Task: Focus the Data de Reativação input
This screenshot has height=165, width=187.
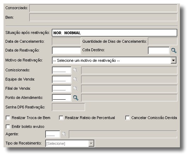Action: pyautogui.click(x=66, y=51)
